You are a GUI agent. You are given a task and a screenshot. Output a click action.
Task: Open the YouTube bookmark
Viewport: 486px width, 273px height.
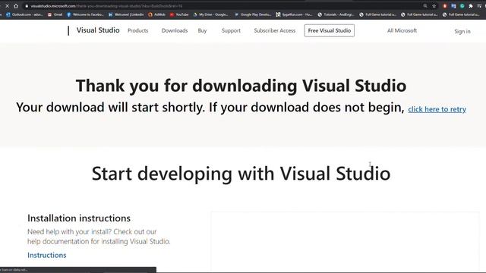tap(179, 14)
